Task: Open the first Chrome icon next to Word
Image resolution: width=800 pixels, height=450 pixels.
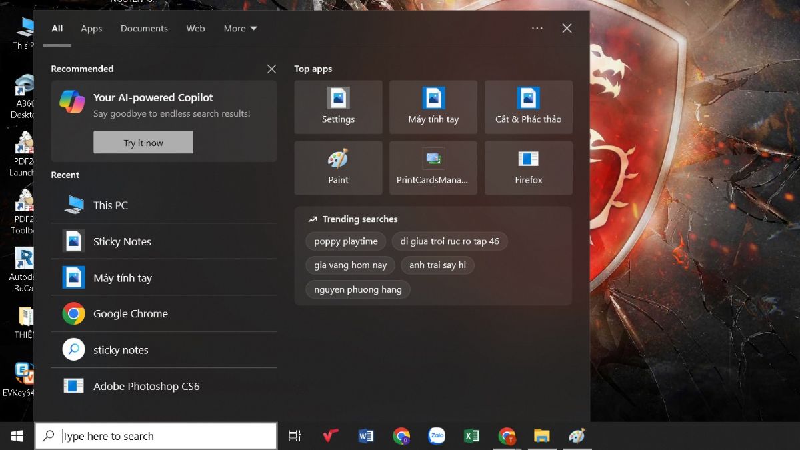Action: coord(401,436)
